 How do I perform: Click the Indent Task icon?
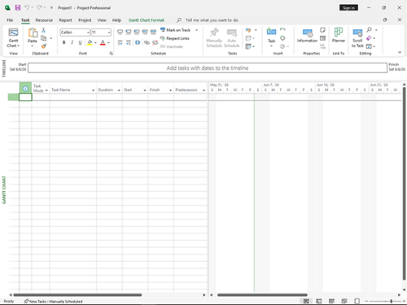(x=129, y=42)
